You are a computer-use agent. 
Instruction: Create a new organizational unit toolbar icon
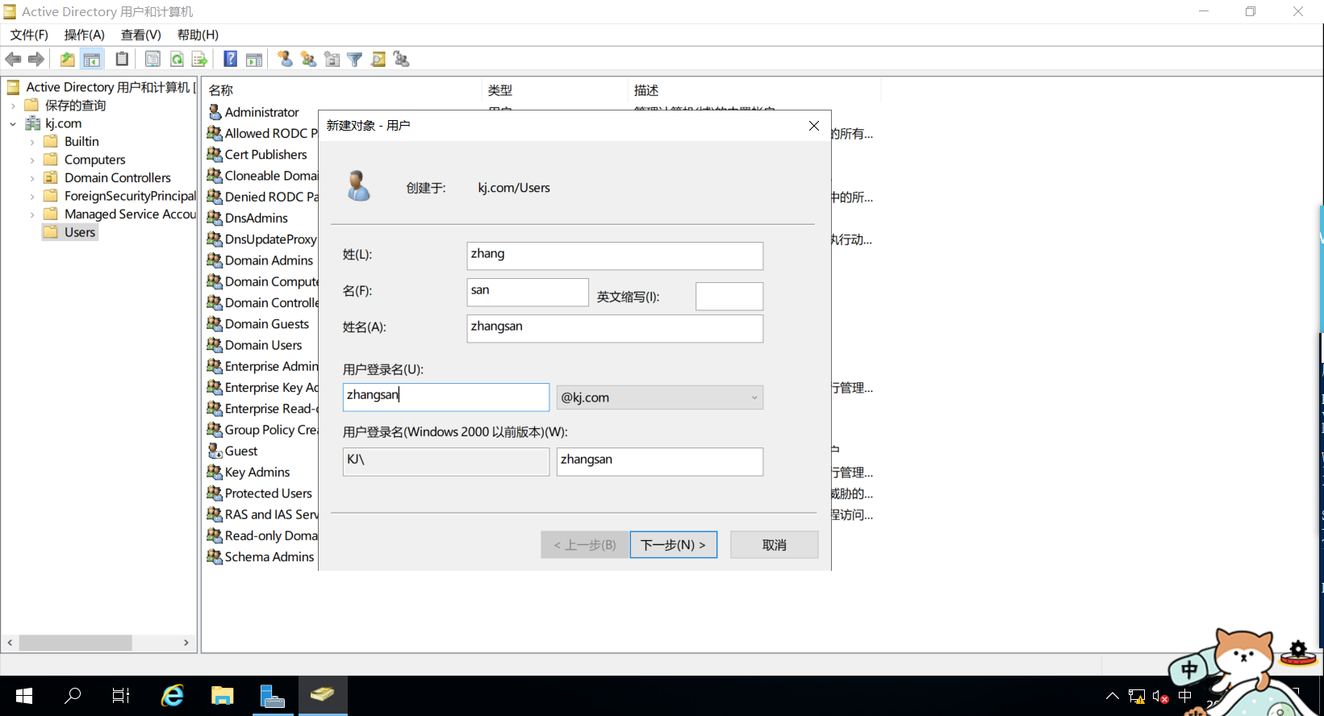click(332, 59)
